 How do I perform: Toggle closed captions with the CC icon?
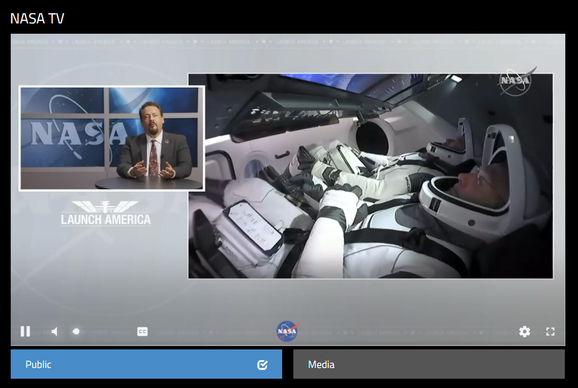pos(142,332)
